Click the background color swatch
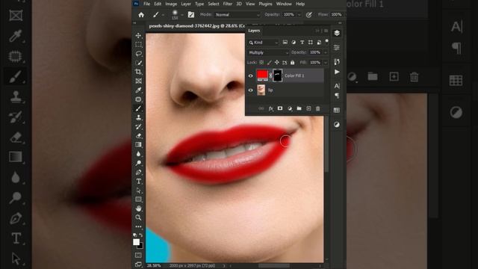Image resolution: width=478 pixels, height=269 pixels. 140,246
